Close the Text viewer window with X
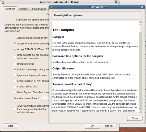This screenshot has height=132, width=146. click(x=142, y=7)
